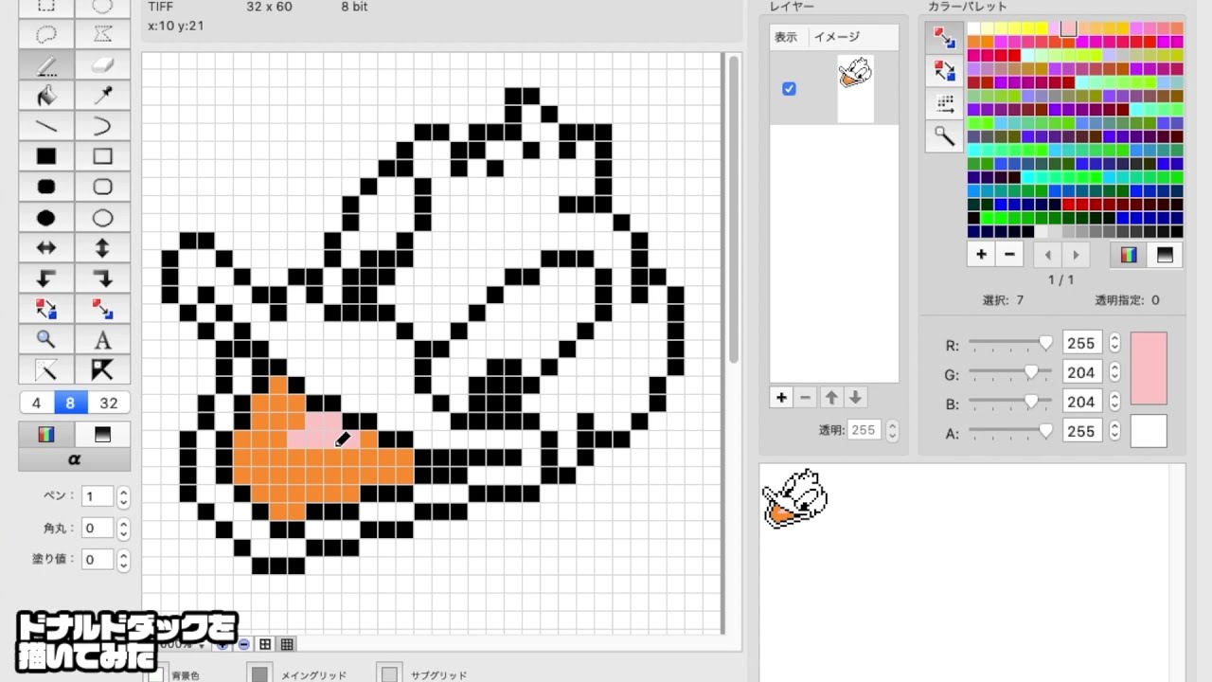Add a new layer with plus button
The image size is (1212, 682).
pos(781,398)
